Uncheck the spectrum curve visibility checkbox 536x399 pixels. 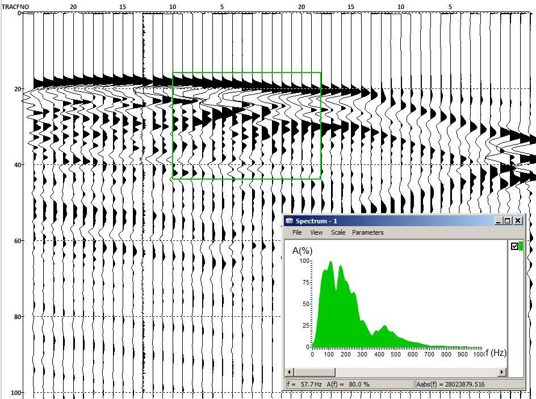[514, 246]
